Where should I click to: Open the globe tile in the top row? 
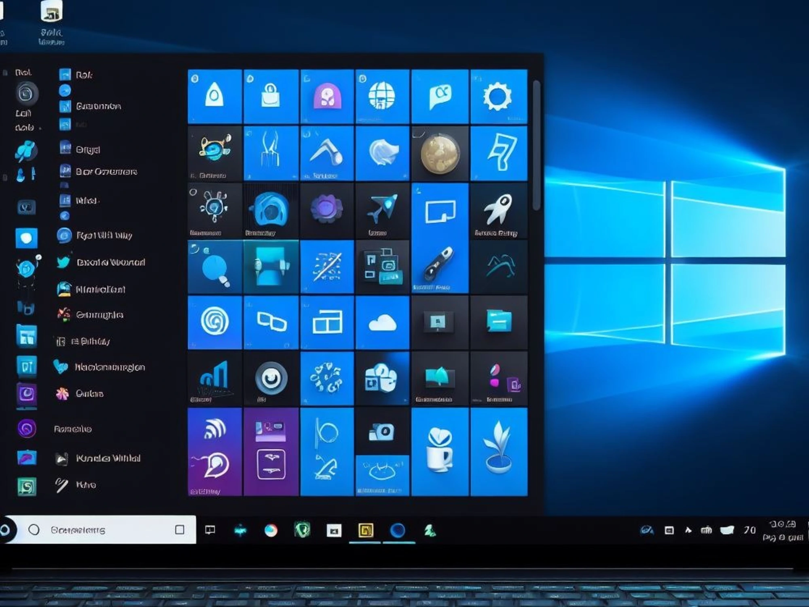(x=382, y=96)
